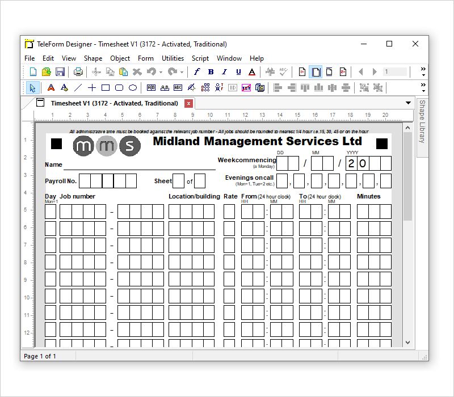The width and height of the screenshot is (454, 397).
Task: Open the document tab list dropdown
Action: point(408,103)
